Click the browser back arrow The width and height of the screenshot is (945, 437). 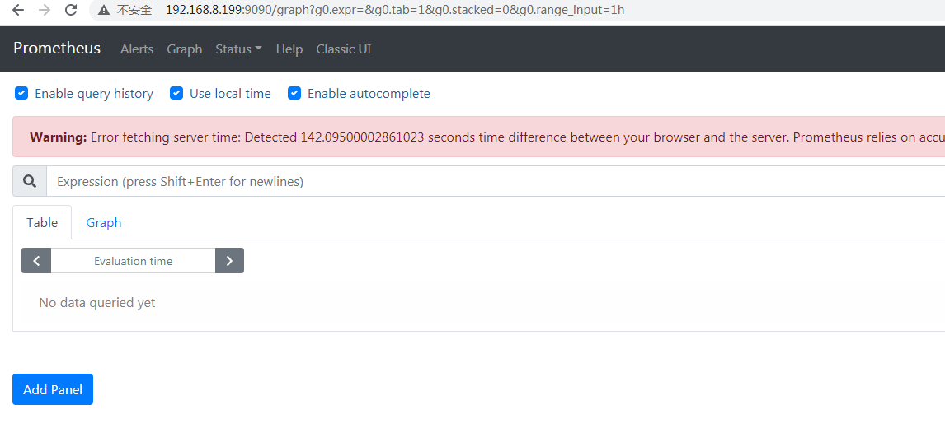pos(18,10)
